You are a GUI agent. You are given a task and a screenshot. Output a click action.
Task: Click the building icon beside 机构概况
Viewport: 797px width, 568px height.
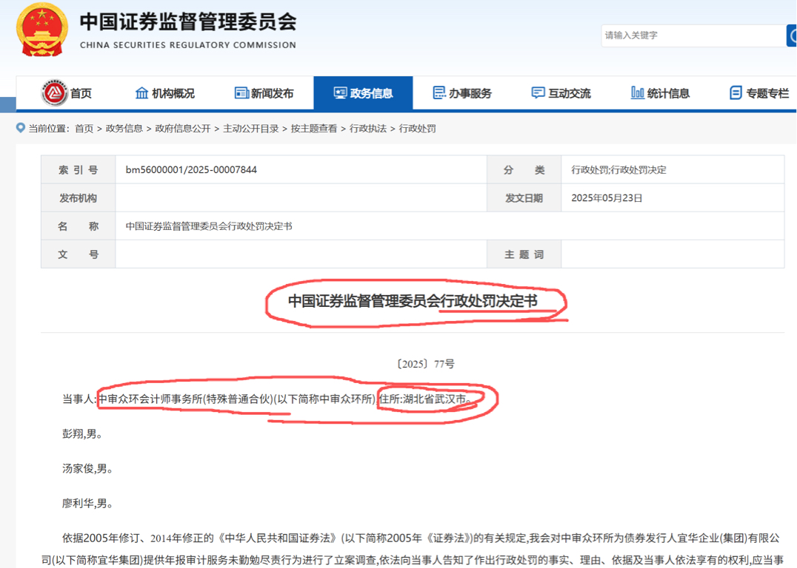point(141,93)
